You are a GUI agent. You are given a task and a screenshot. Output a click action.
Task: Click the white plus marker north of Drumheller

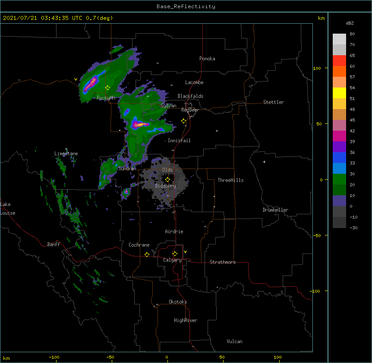[264, 162]
